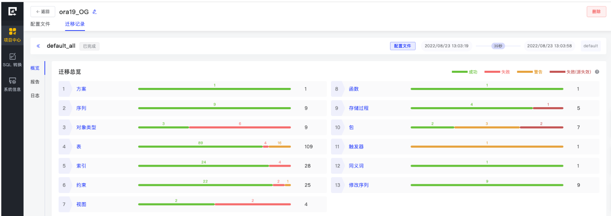The height and width of the screenshot is (216, 611).
Task: Open the 方案 migration item
Action: (x=81, y=89)
